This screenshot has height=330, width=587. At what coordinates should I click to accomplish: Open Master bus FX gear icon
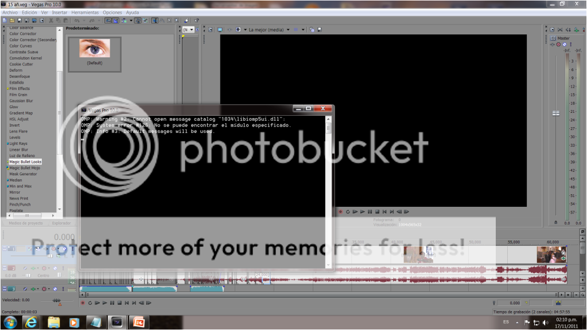[558, 45]
